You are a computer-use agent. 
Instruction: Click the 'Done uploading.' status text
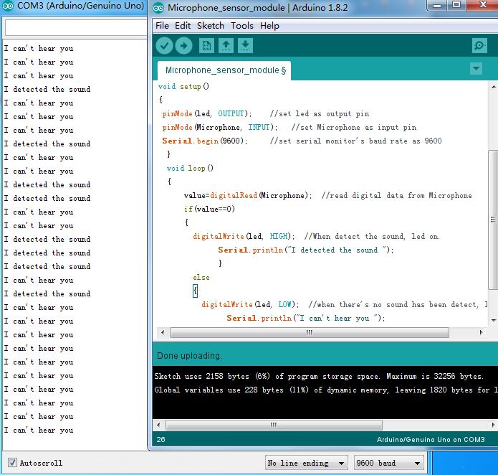pyautogui.click(x=189, y=355)
